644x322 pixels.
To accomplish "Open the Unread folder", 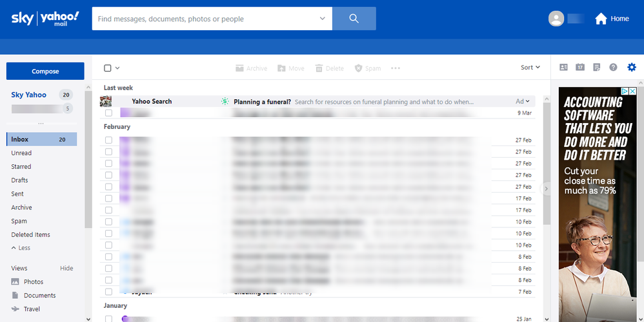I will (x=21, y=153).
